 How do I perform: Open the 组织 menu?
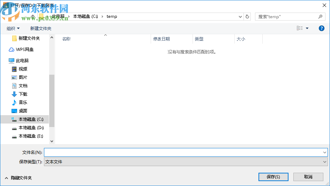(13, 28)
